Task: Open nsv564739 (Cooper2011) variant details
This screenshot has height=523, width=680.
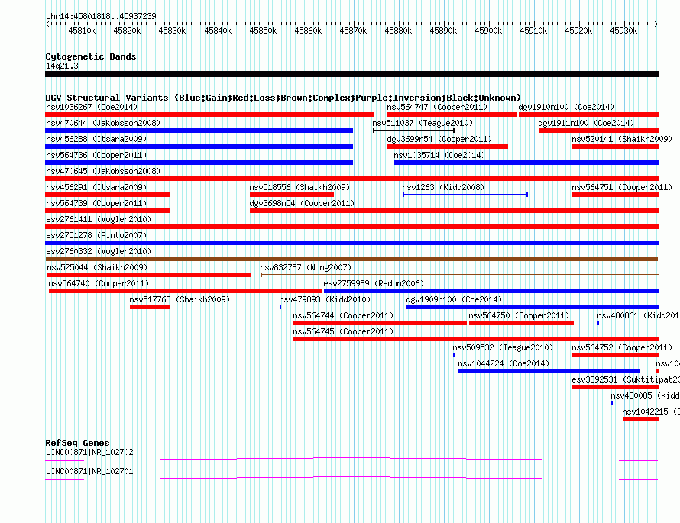Action: click(x=96, y=203)
